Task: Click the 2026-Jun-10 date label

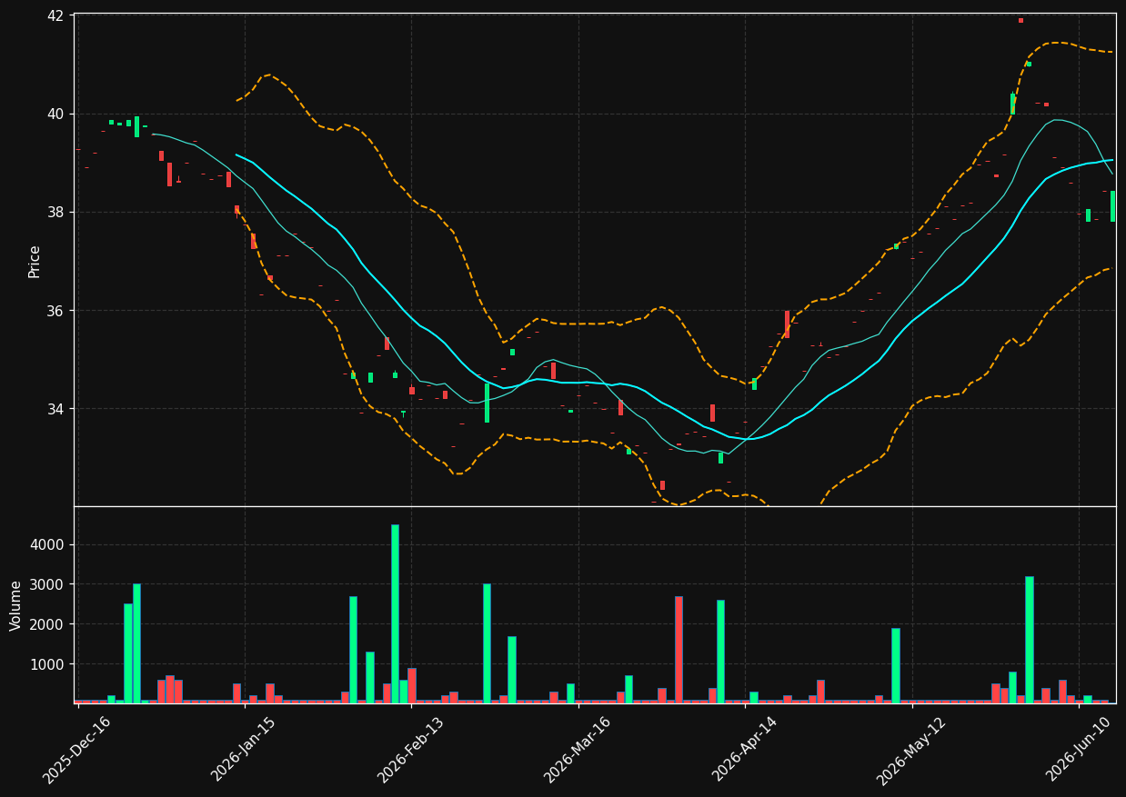Action: pos(1080,749)
